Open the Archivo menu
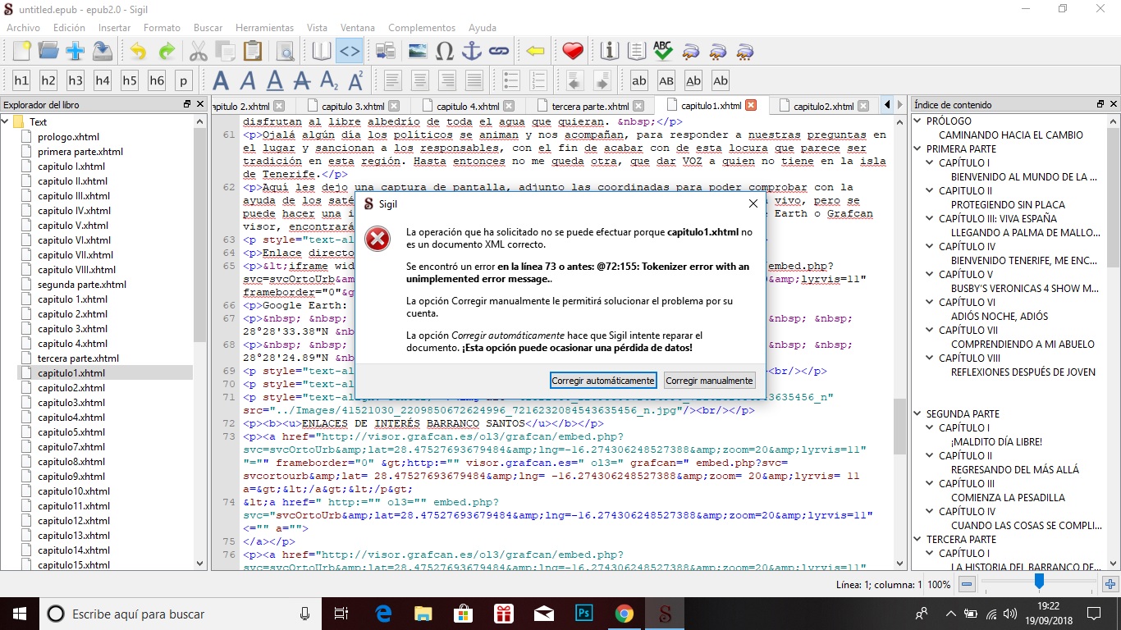 [x=23, y=27]
